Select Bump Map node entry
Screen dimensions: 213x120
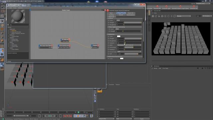[x=15, y=39]
